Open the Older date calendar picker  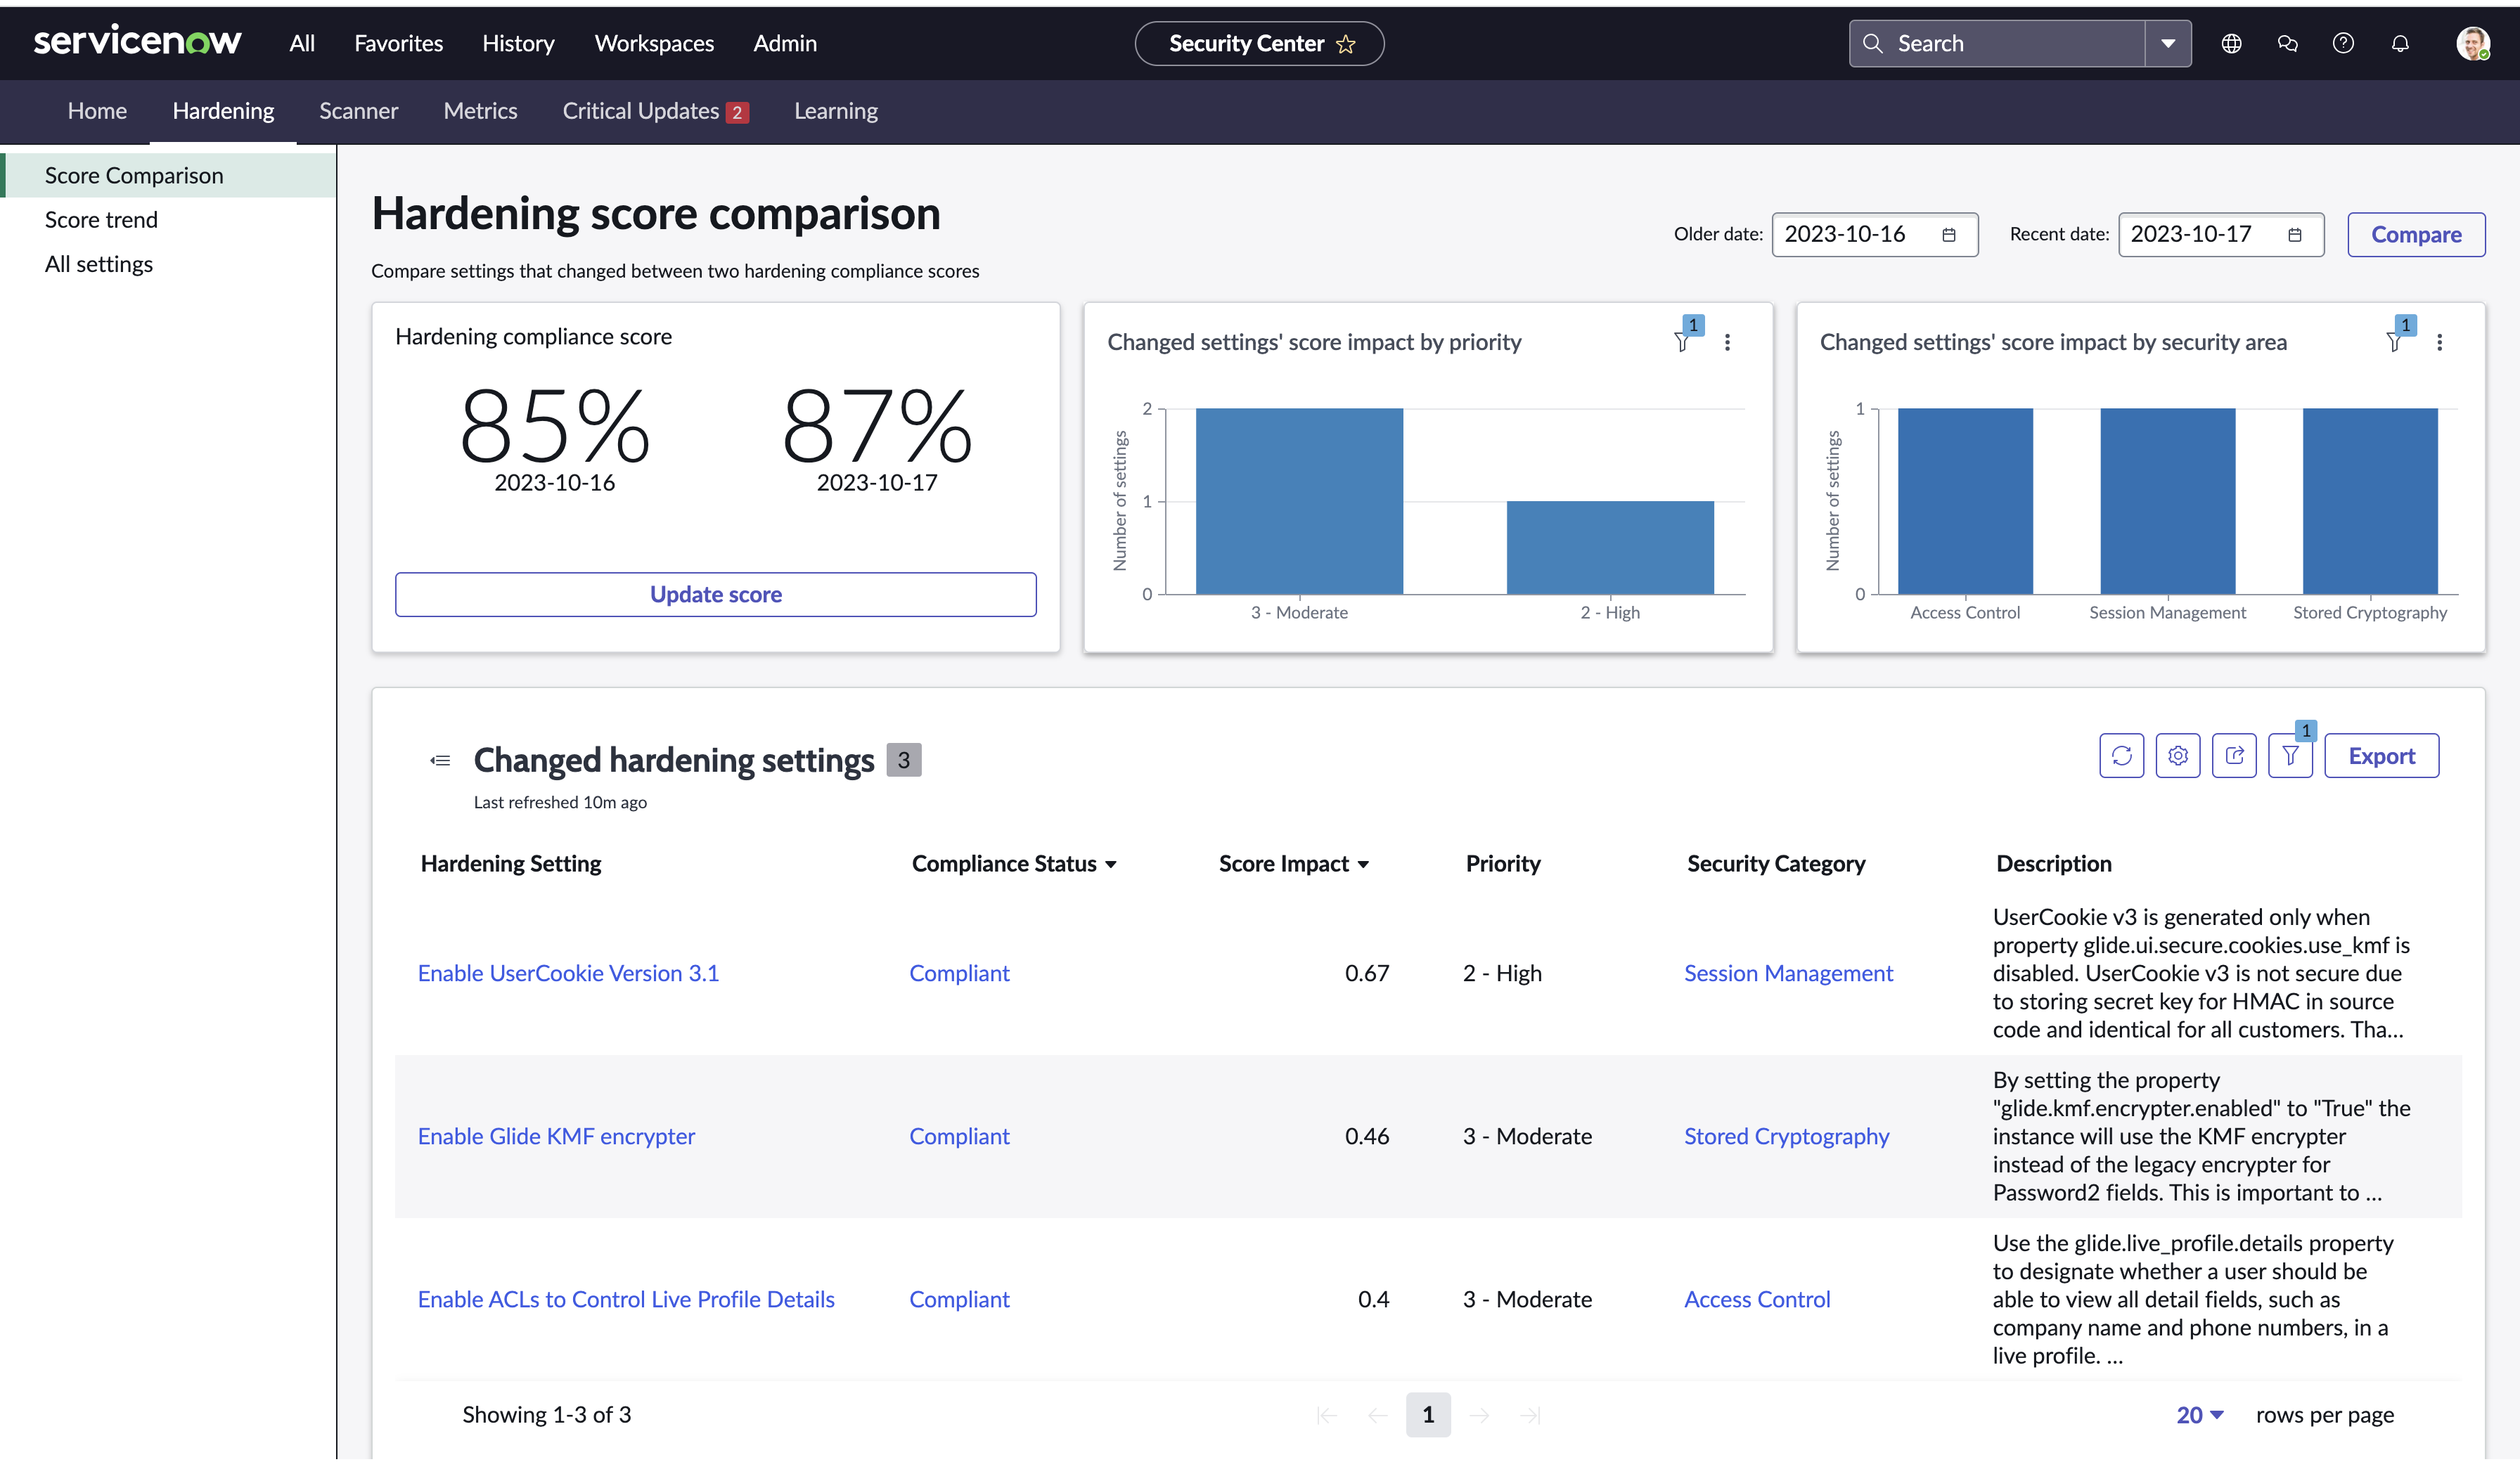pyautogui.click(x=1949, y=235)
